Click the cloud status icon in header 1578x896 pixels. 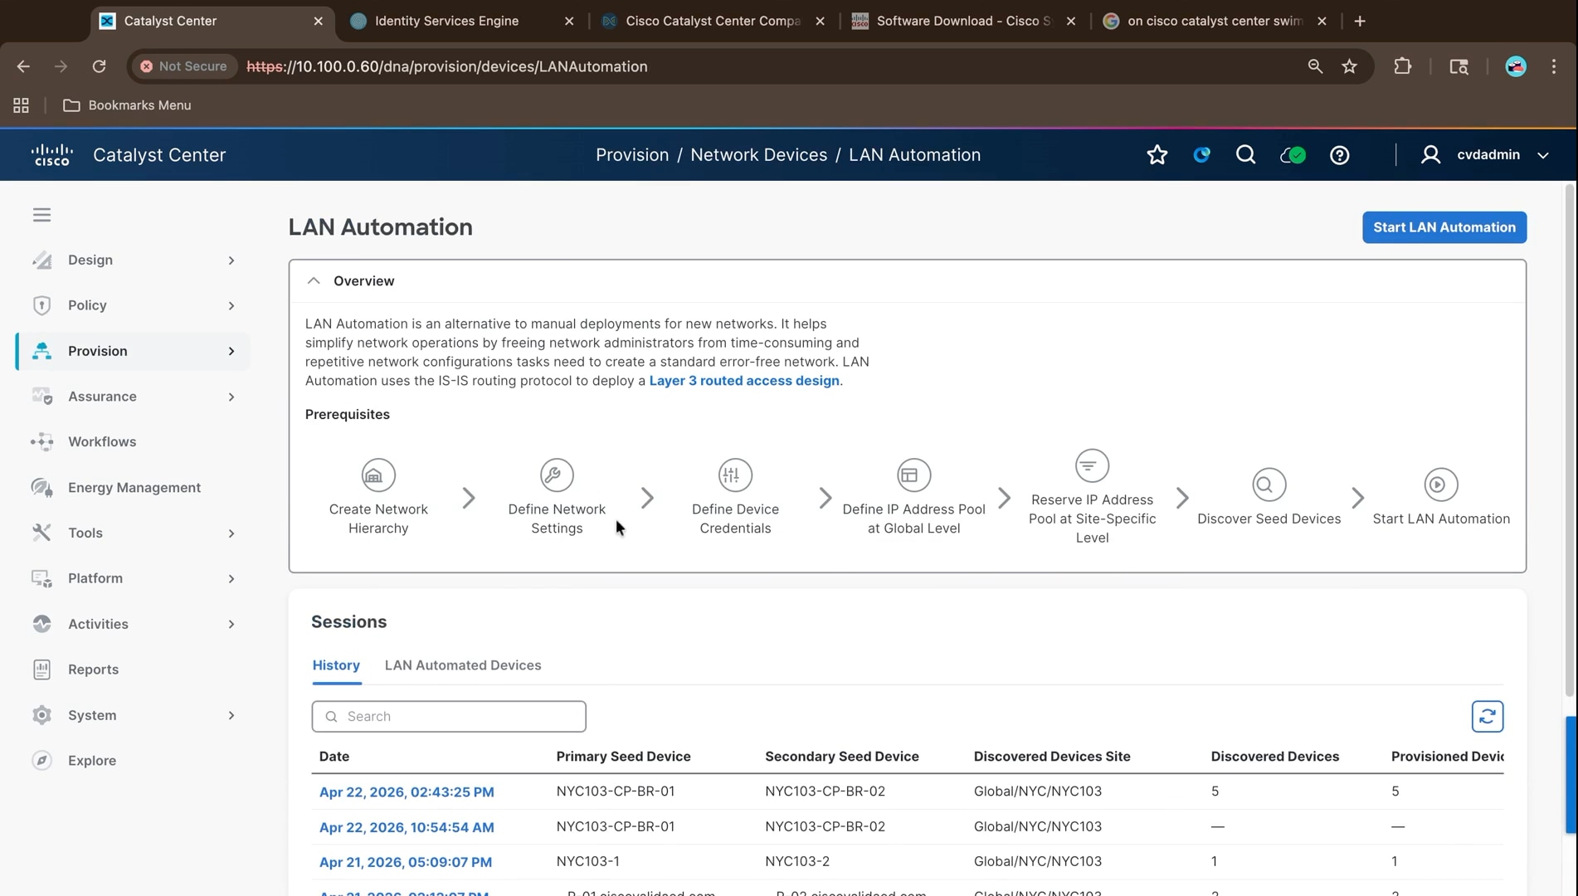(1293, 155)
